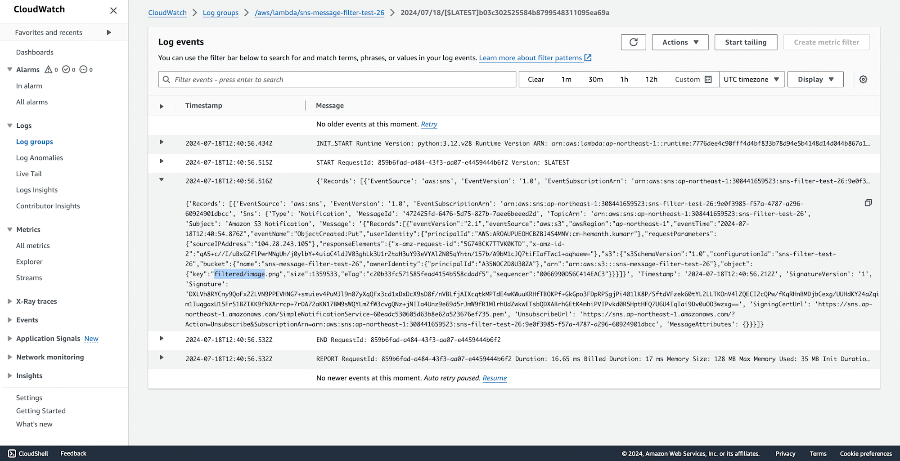Open the UTC timezone dropdown

751,80
